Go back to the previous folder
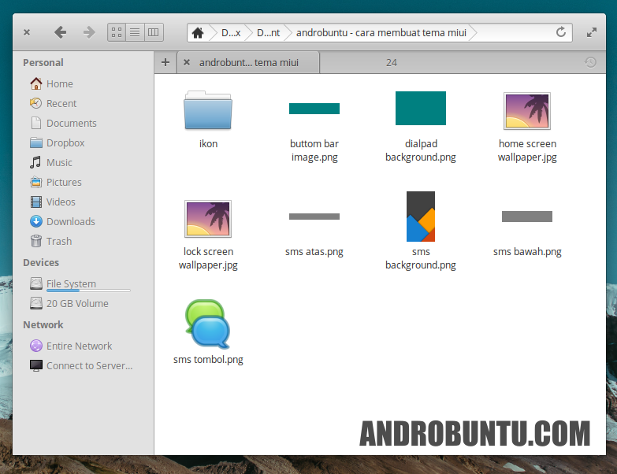The height and width of the screenshot is (474, 617). click(60, 32)
